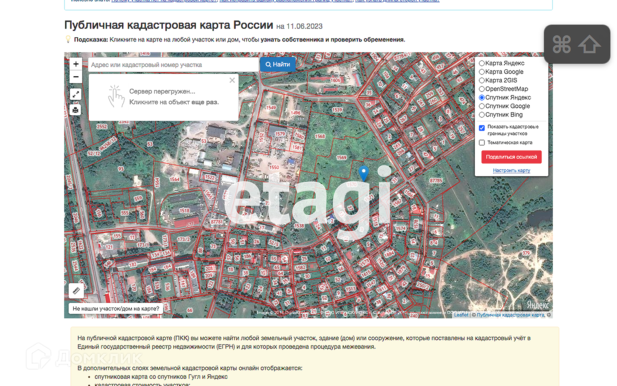
Task: Select the parcel labeled '1496'
Action: click(x=296, y=113)
